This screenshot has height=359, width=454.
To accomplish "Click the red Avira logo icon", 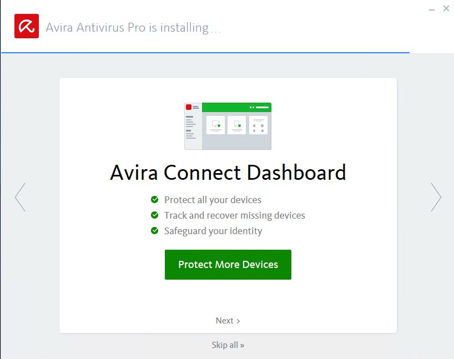I will click(27, 26).
